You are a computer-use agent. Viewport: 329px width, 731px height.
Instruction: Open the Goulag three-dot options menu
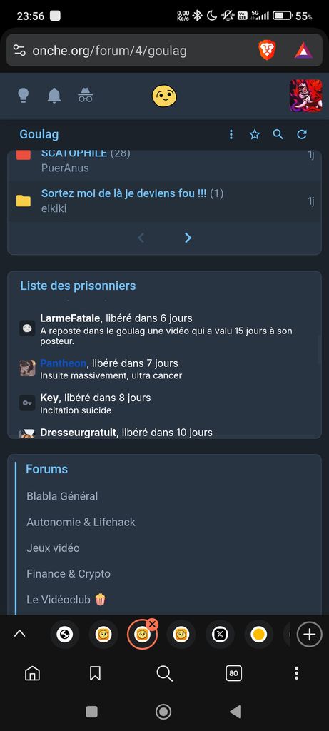[231, 135]
